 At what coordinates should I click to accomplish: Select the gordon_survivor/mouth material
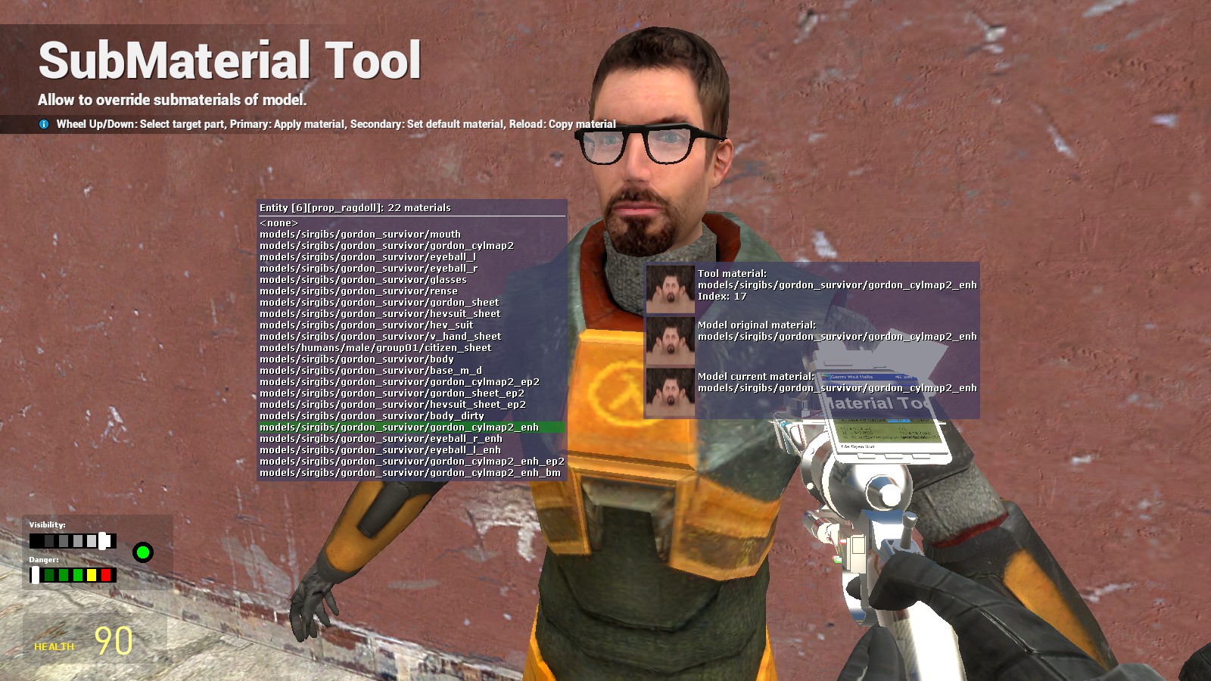click(412, 235)
